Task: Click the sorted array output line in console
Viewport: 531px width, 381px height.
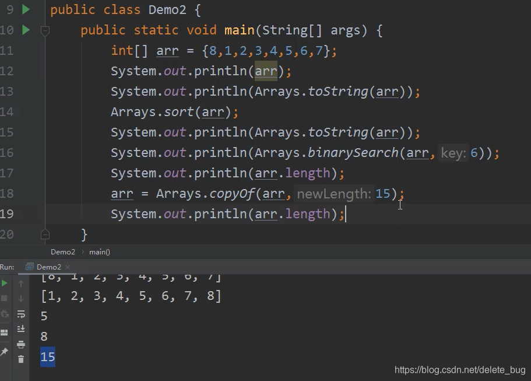Action: pyautogui.click(x=131, y=296)
